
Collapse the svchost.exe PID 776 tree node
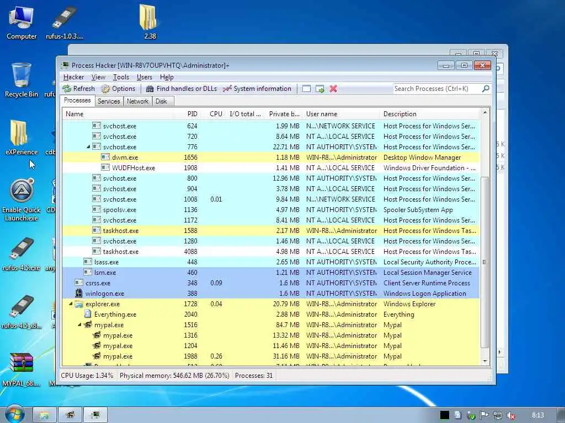[88, 147]
